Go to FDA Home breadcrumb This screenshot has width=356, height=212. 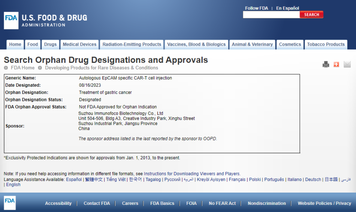pos(23,68)
